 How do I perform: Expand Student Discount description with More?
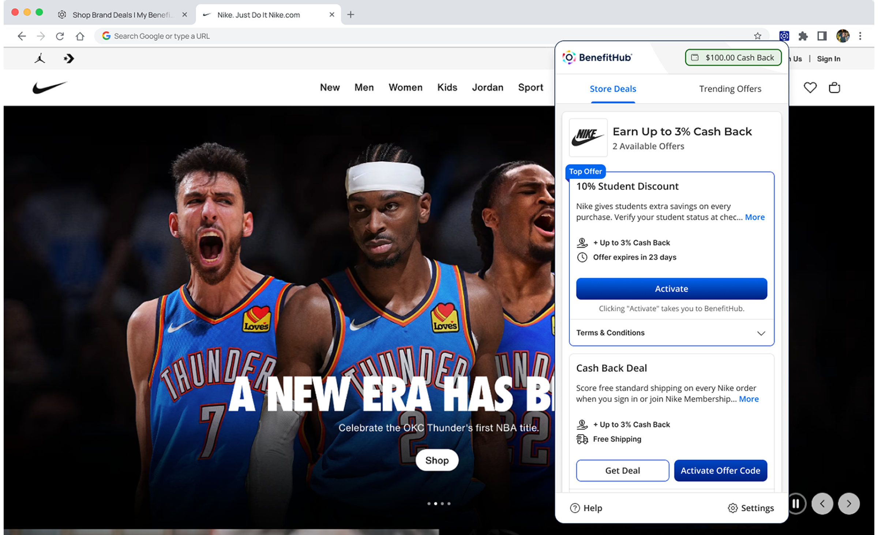tap(755, 217)
